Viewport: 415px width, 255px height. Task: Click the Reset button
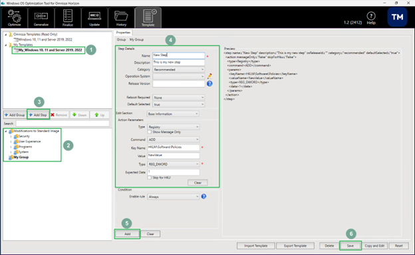pyautogui.click(x=398, y=246)
